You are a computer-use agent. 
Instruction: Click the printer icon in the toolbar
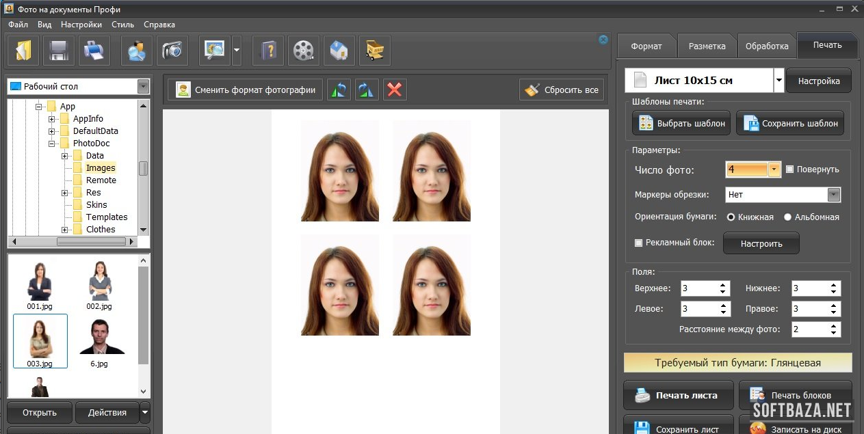(94, 51)
